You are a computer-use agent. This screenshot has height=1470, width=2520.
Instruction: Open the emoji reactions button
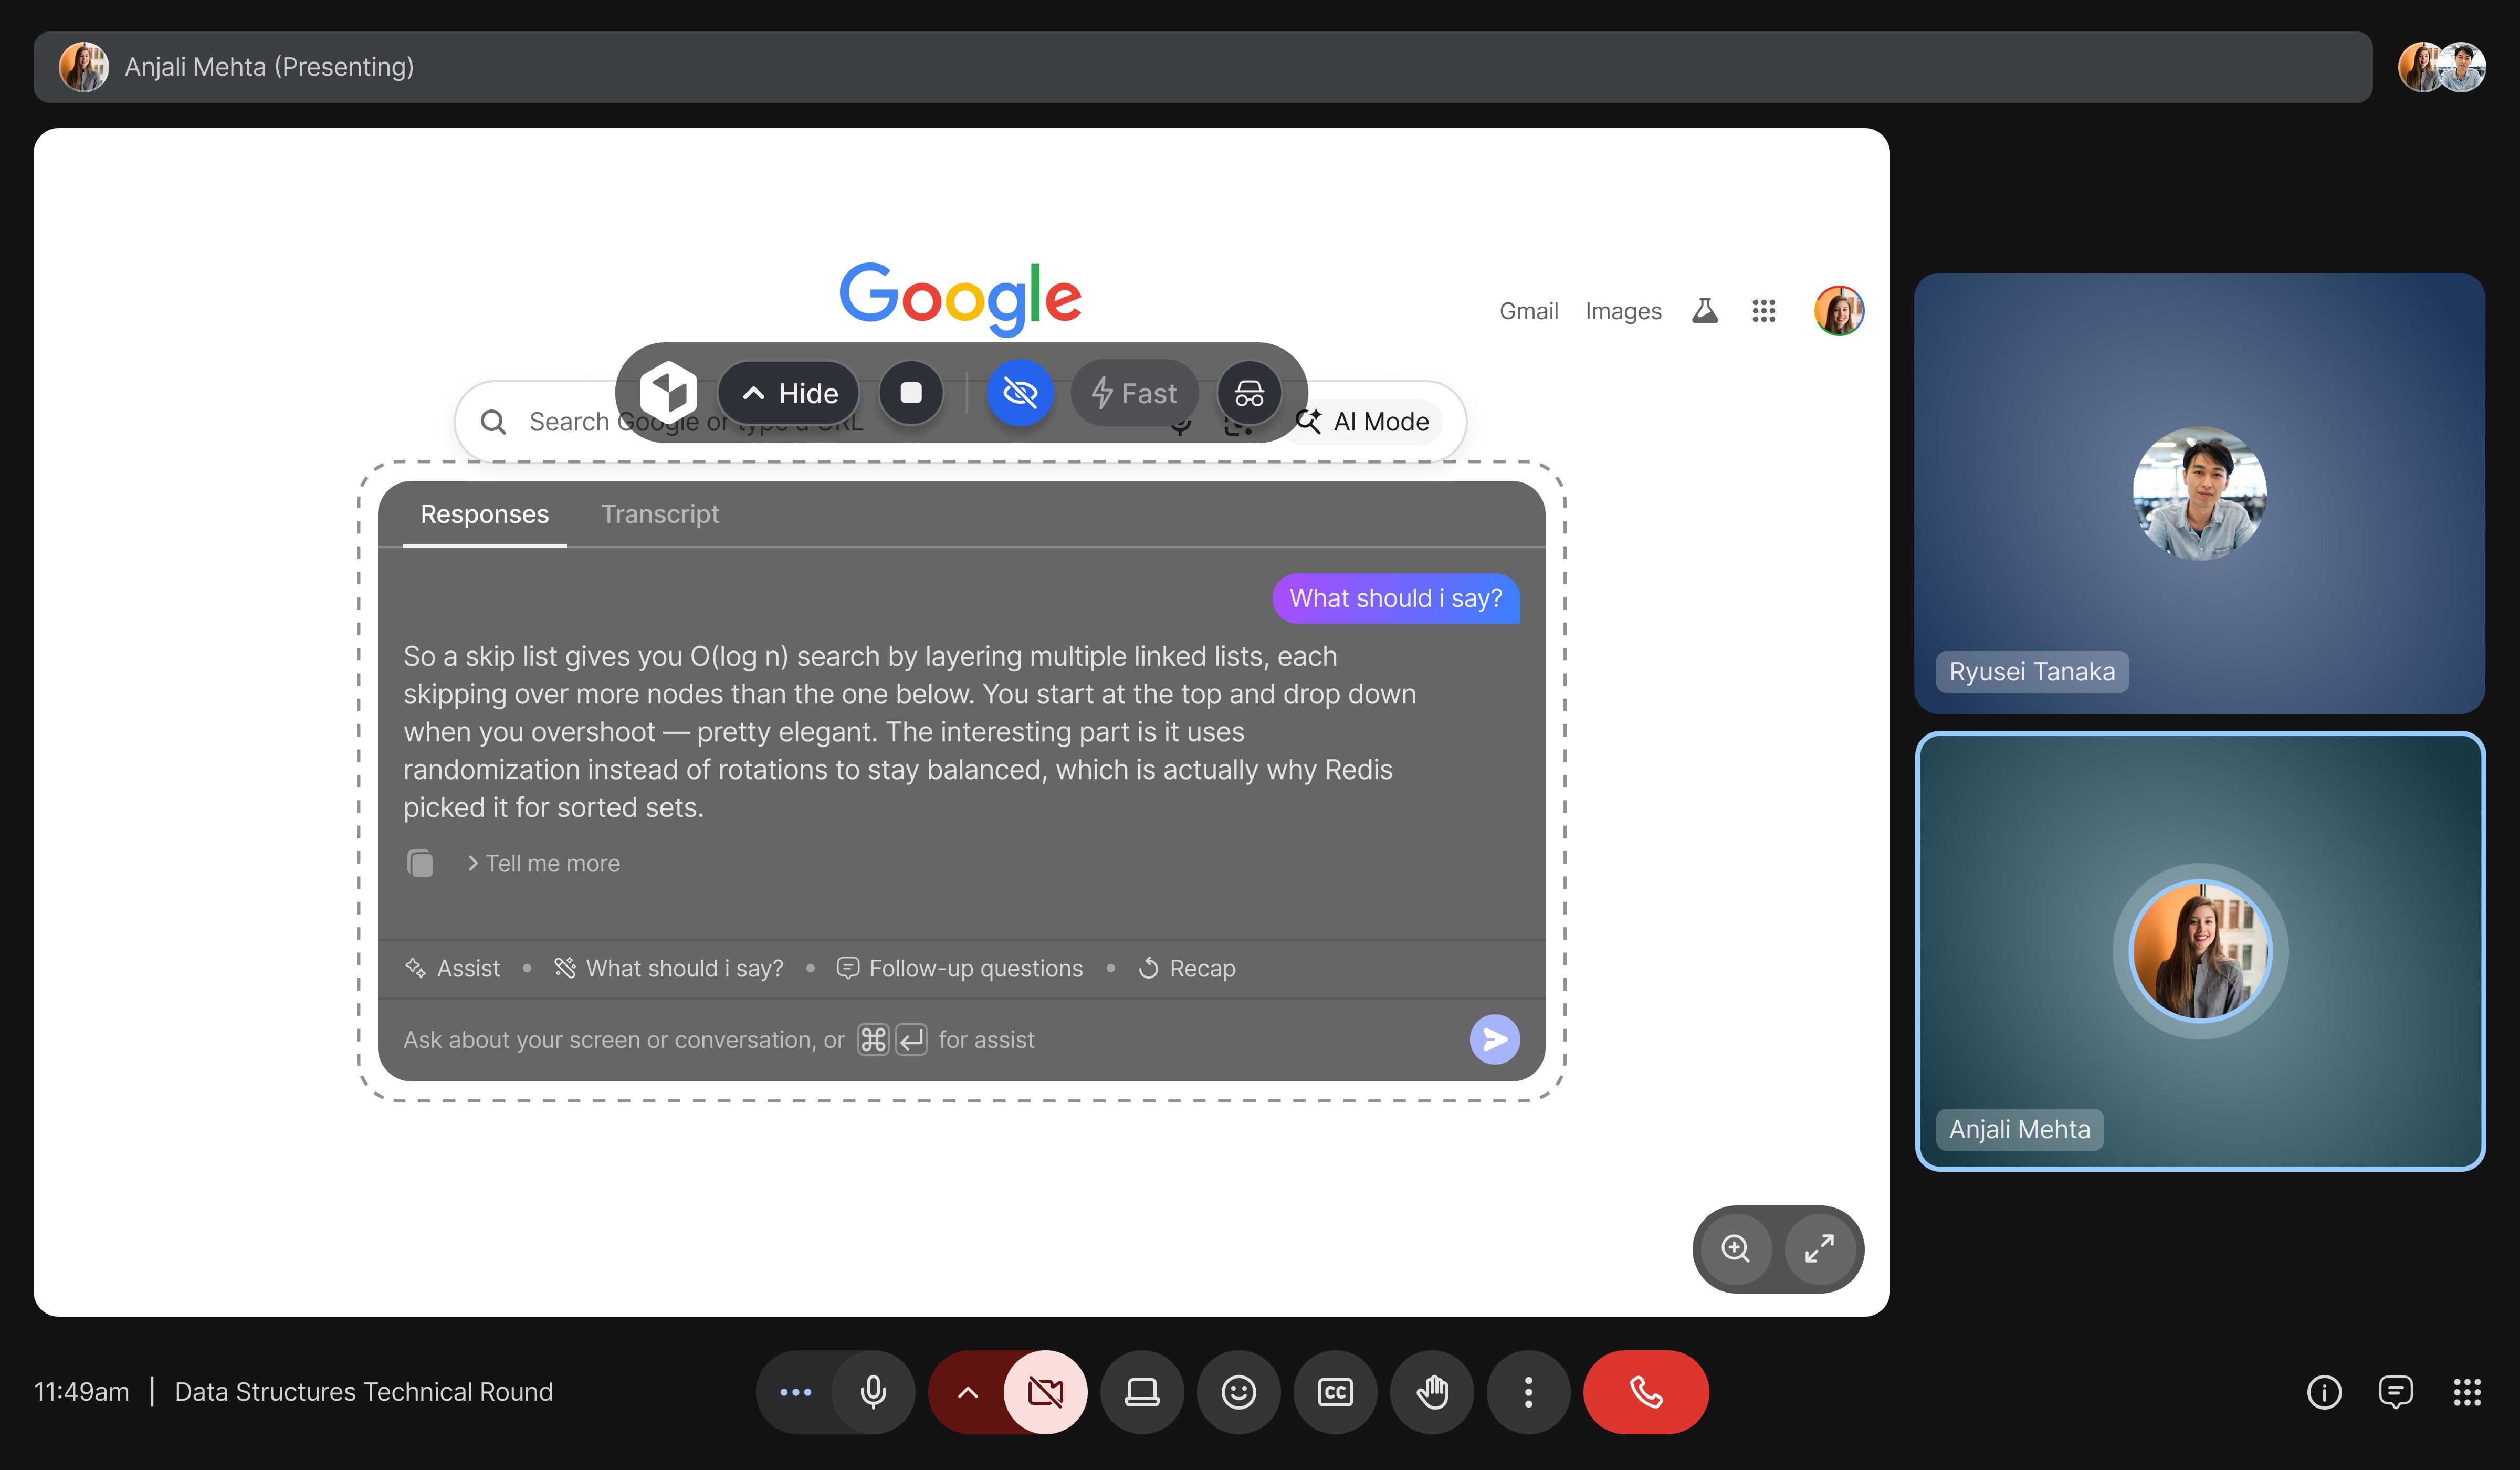1238,1391
